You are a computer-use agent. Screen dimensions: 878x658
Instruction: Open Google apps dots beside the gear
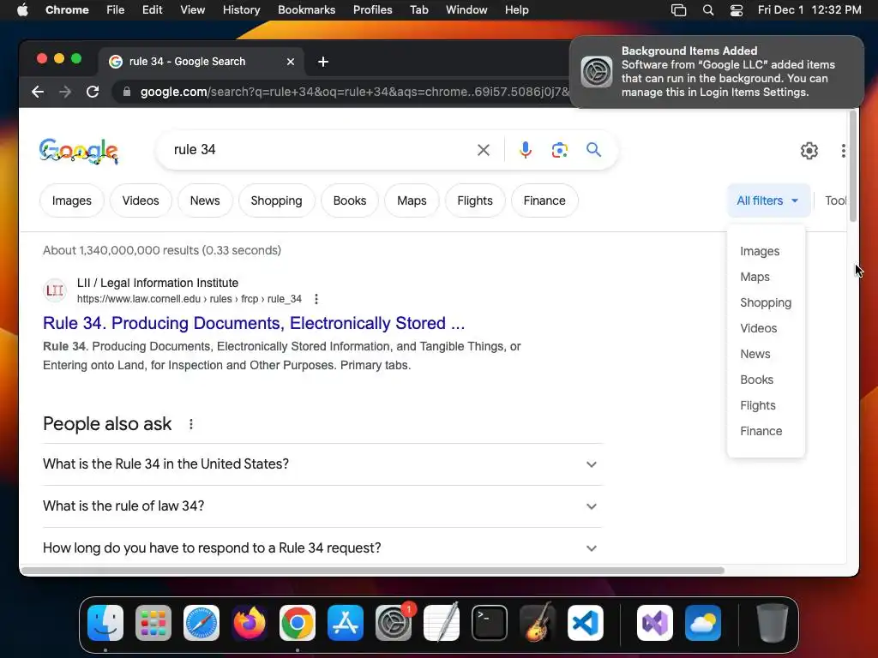(x=844, y=151)
